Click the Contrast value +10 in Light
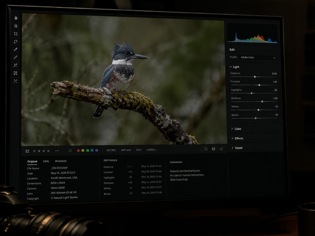The height and width of the screenshot is (236, 315). (275, 82)
